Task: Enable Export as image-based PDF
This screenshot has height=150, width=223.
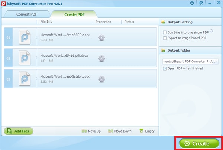Action: click(165, 38)
